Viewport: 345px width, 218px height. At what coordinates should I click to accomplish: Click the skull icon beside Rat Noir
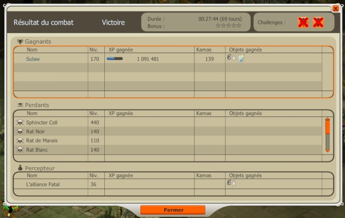click(20, 131)
